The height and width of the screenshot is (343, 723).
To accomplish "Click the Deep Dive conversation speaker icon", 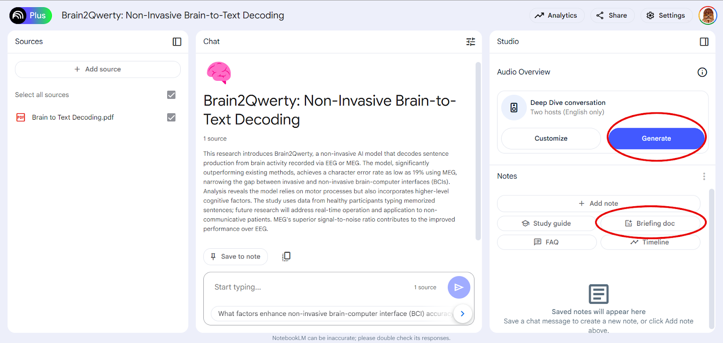I will click(514, 107).
